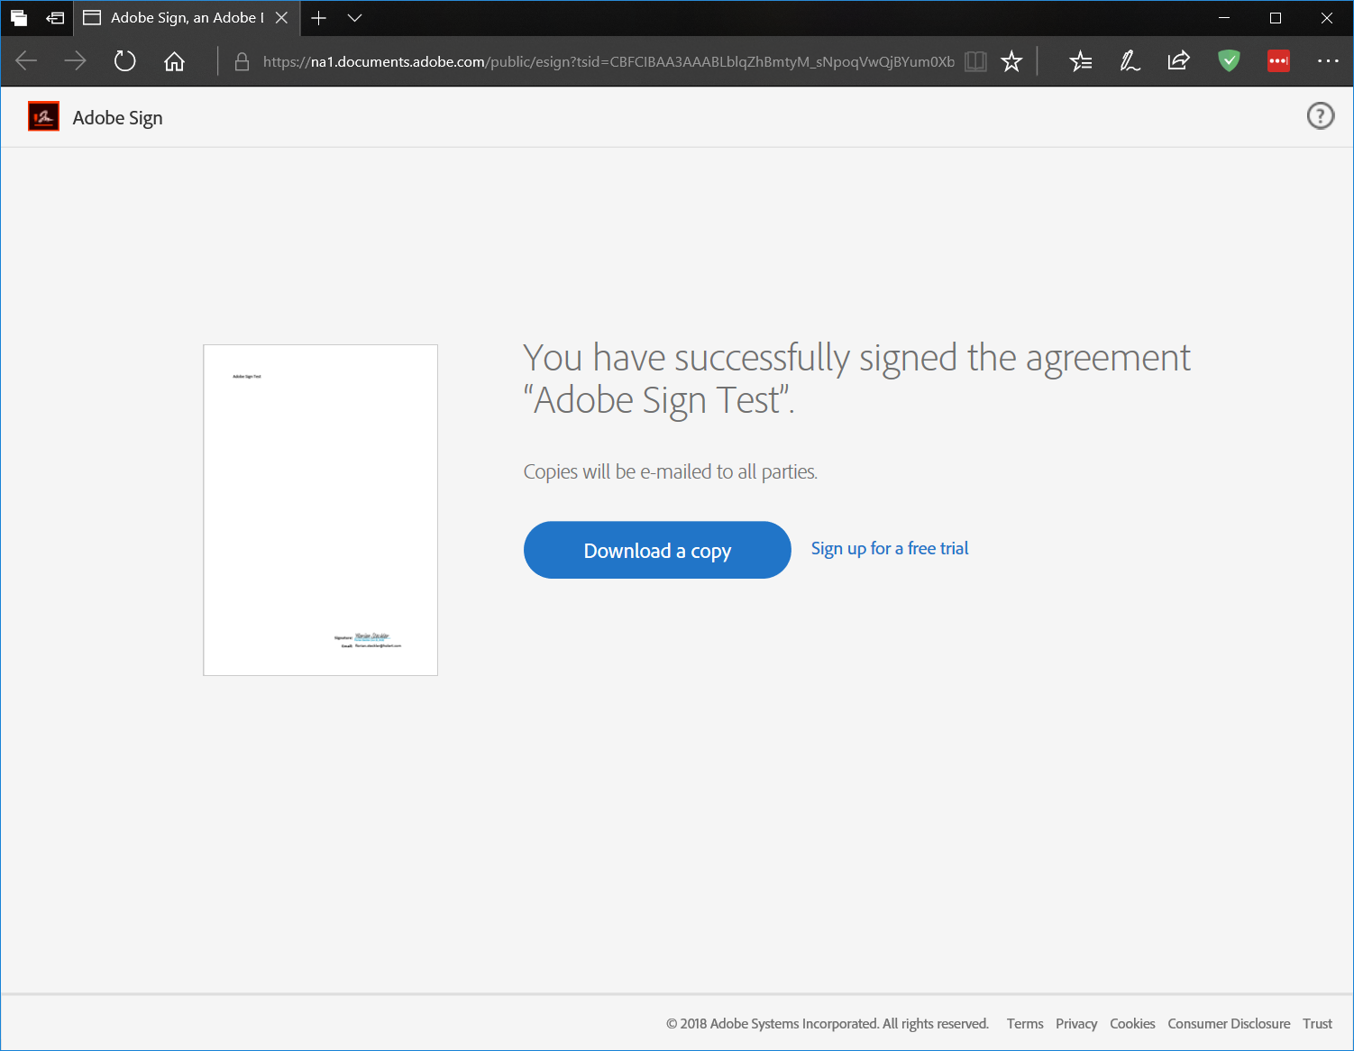Viewport: 1354px width, 1051px height.
Task: Maximize the browser window
Action: pyautogui.click(x=1276, y=18)
